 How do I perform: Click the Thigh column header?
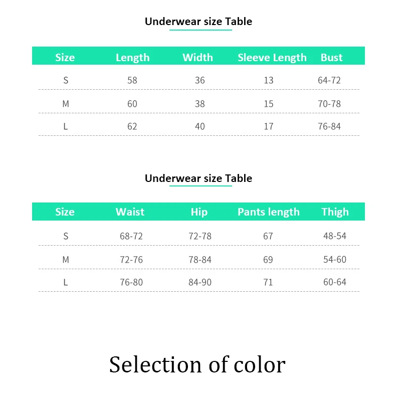click(x=335, y=212)
